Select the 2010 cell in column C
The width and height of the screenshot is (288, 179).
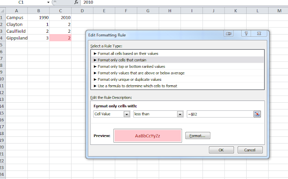pos(60,17)
